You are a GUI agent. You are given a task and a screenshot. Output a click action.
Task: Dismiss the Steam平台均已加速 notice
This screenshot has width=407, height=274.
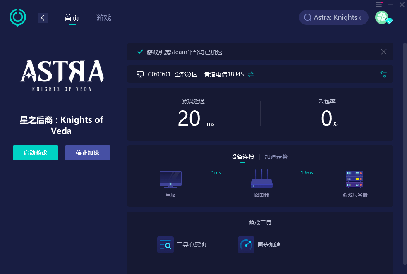(x=384, y=52)
